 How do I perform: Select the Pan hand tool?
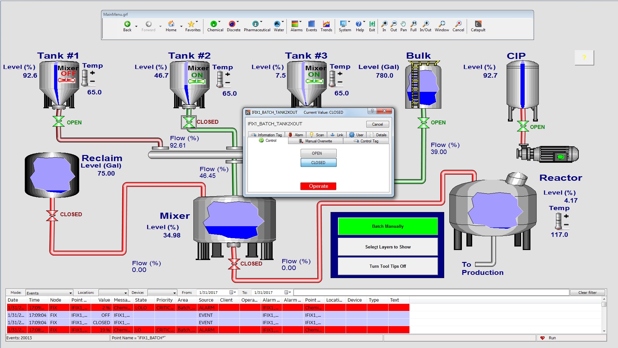(403, 24)
